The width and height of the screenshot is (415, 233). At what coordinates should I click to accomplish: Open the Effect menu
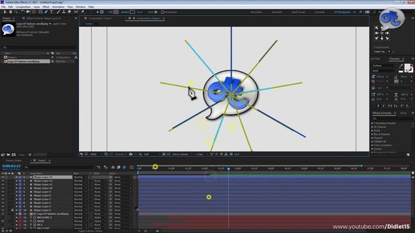[x=46, y=7]
